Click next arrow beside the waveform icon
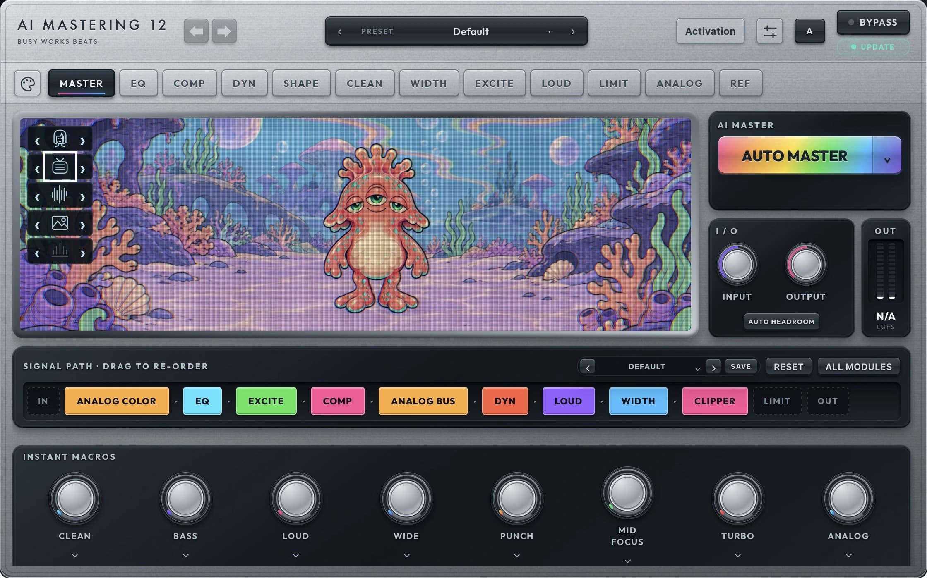Viewport: 927px width, 578px height. point(83,197)
